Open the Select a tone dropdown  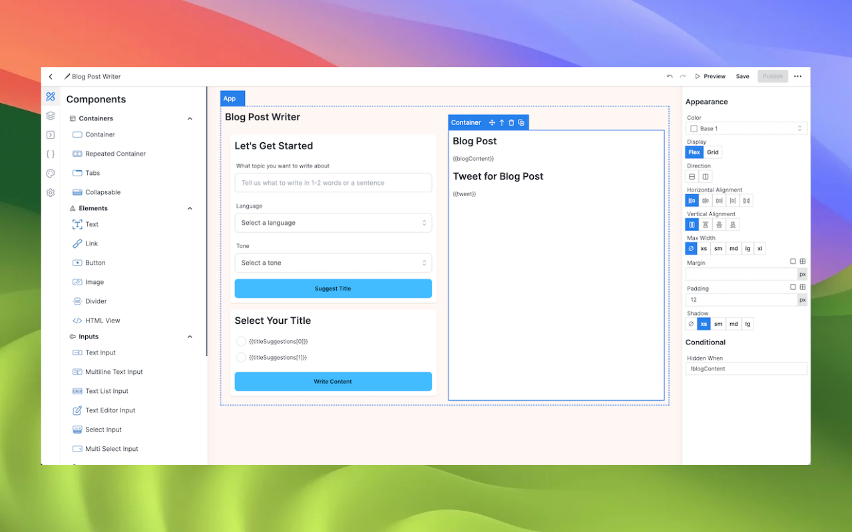point(333,263)
